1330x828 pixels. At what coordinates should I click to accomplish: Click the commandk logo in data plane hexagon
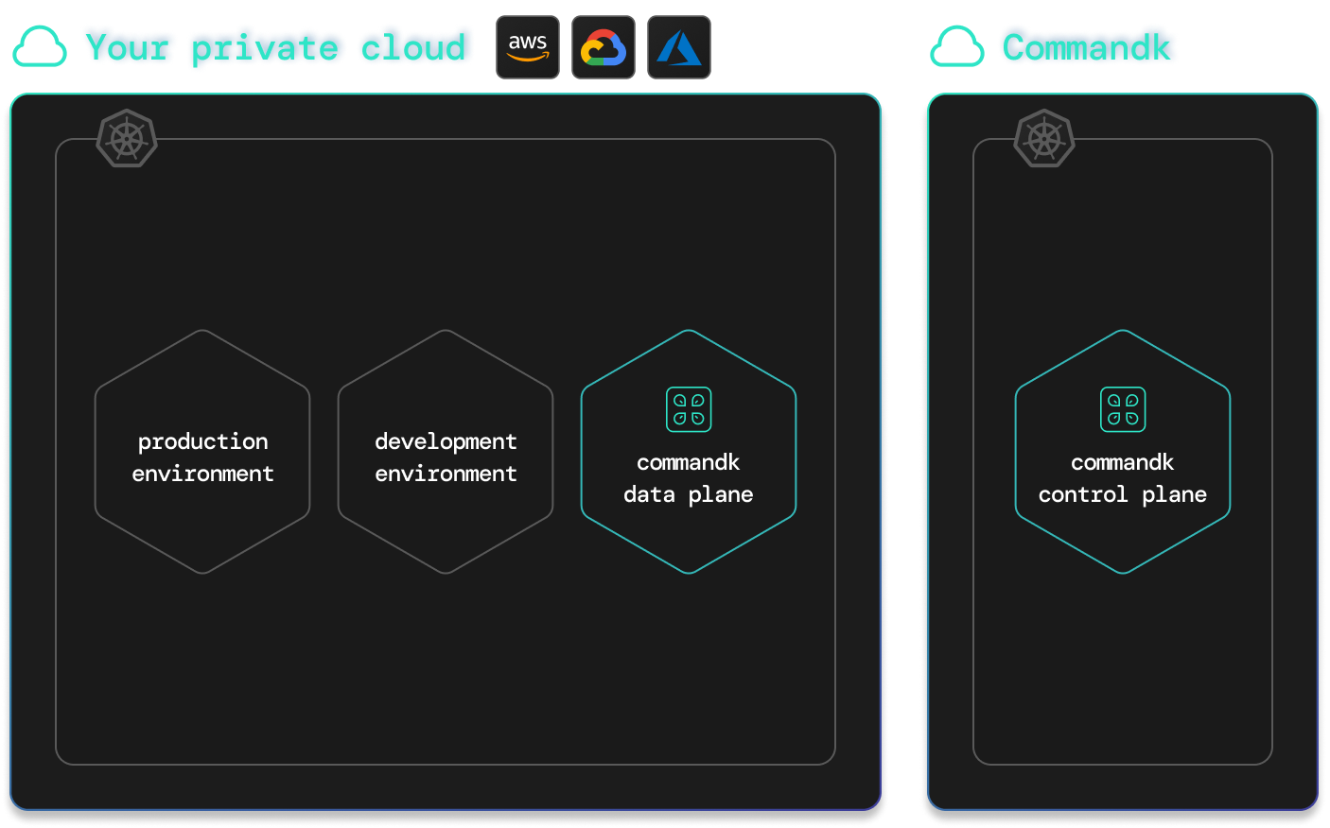click(689, 409)
